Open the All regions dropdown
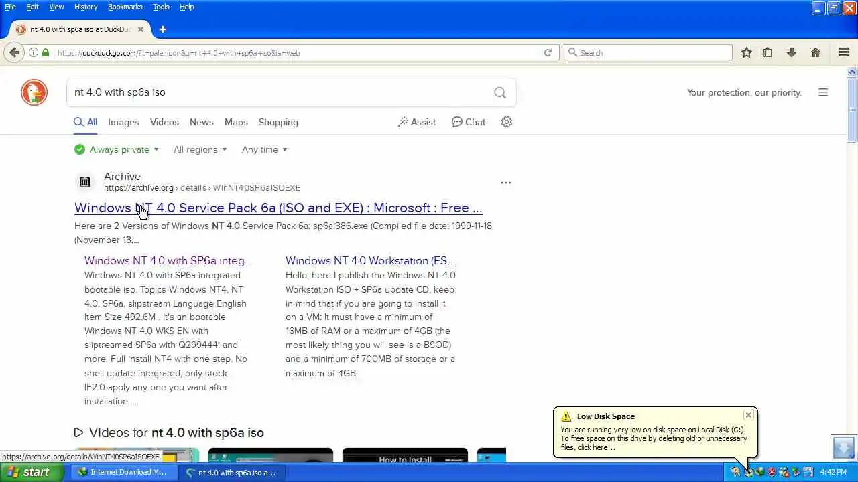The height and width of the screenshot is (482, 858). tap(200, 149)
